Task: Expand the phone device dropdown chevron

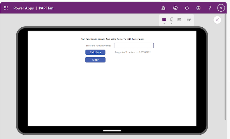Action: coord(172,23)
